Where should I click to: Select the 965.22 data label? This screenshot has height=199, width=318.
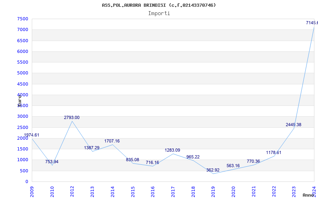click(x=193, y=157)
